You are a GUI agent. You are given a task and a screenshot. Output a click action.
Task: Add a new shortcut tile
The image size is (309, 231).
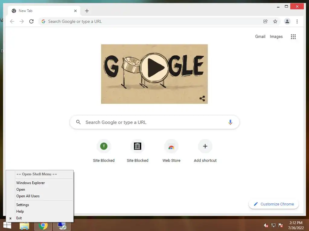(205, 151)
